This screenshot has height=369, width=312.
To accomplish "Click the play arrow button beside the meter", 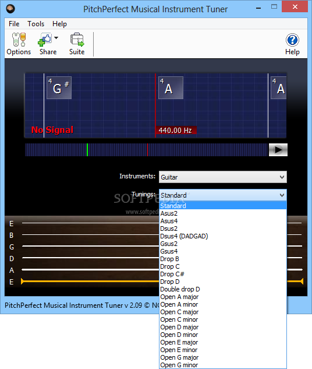I will pyautogui.click(x=278, y=150).
